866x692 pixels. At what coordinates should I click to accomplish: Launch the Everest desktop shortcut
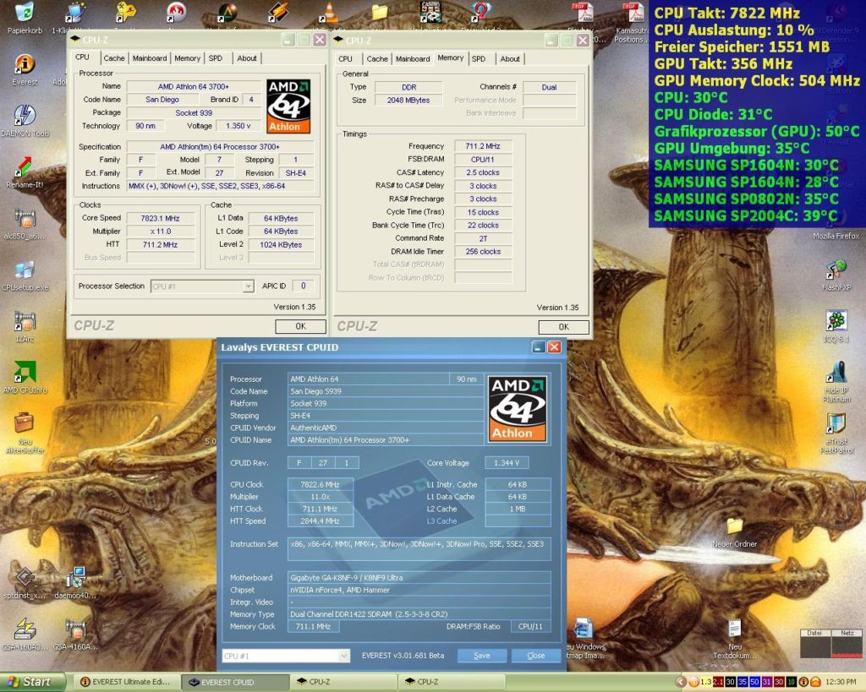click(x=25, y=64)
